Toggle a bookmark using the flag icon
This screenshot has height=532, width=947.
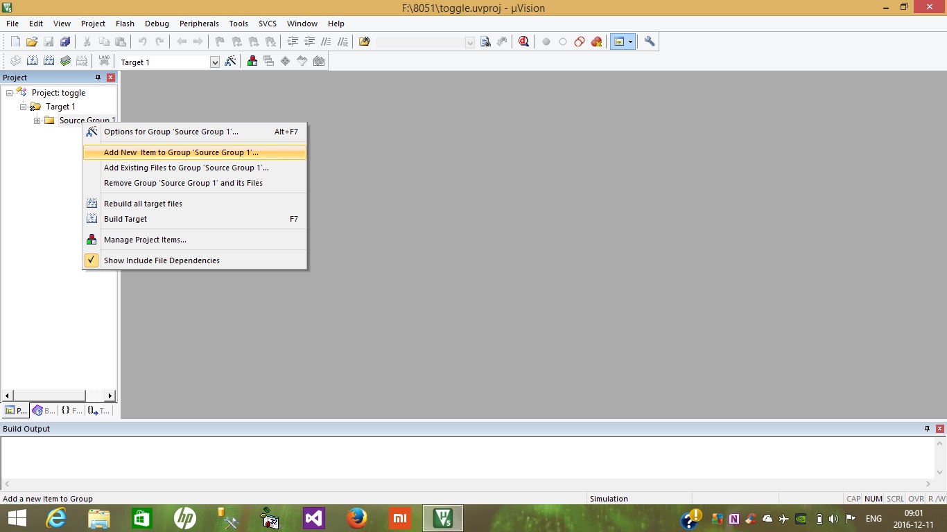point(220,42)
